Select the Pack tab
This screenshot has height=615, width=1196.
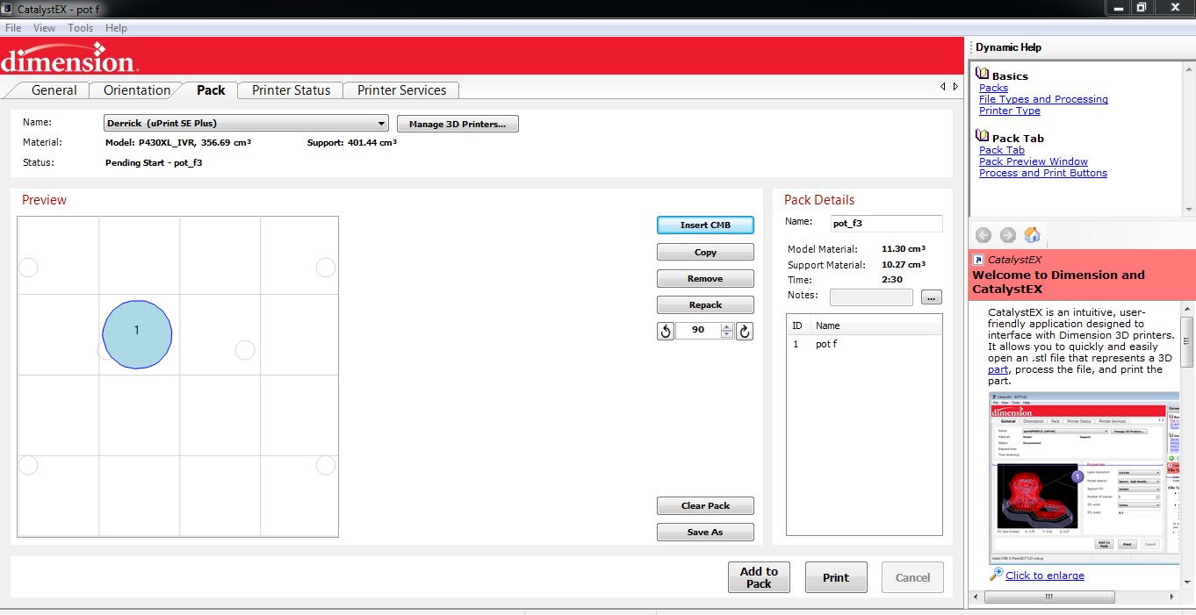click(x=211, y=90)
